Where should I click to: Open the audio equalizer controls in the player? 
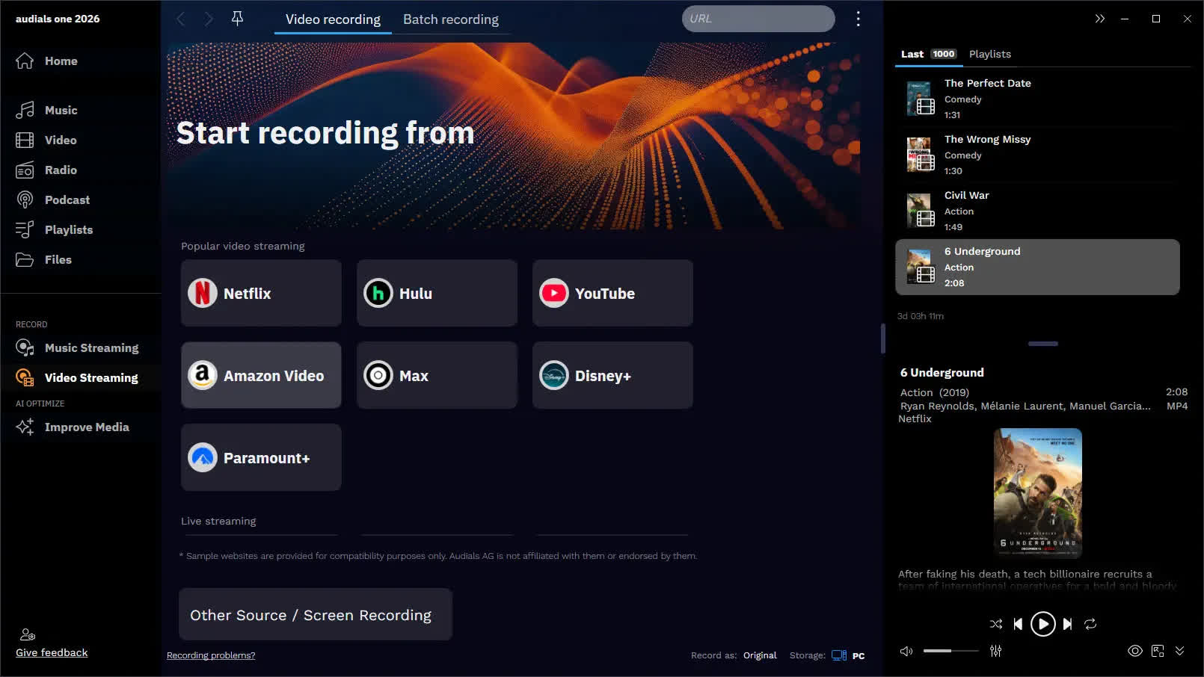tap(995, 651)
